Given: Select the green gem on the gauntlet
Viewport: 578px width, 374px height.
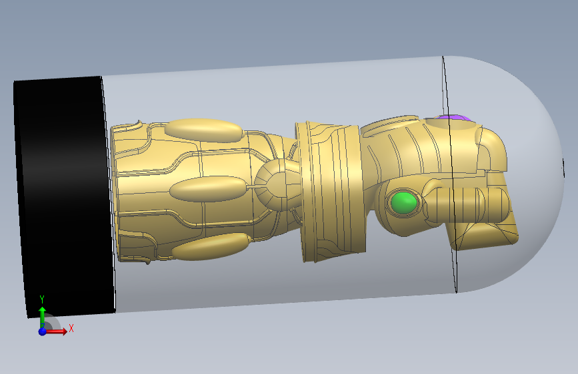Looking at the screenshot, I should point(403,202).
